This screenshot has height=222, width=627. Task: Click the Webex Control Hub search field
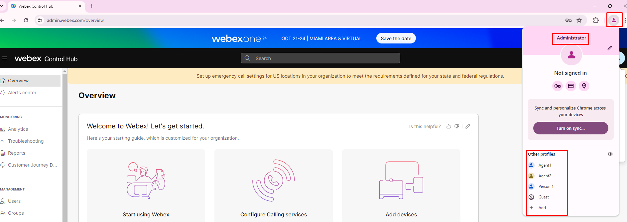coord(320,58)
